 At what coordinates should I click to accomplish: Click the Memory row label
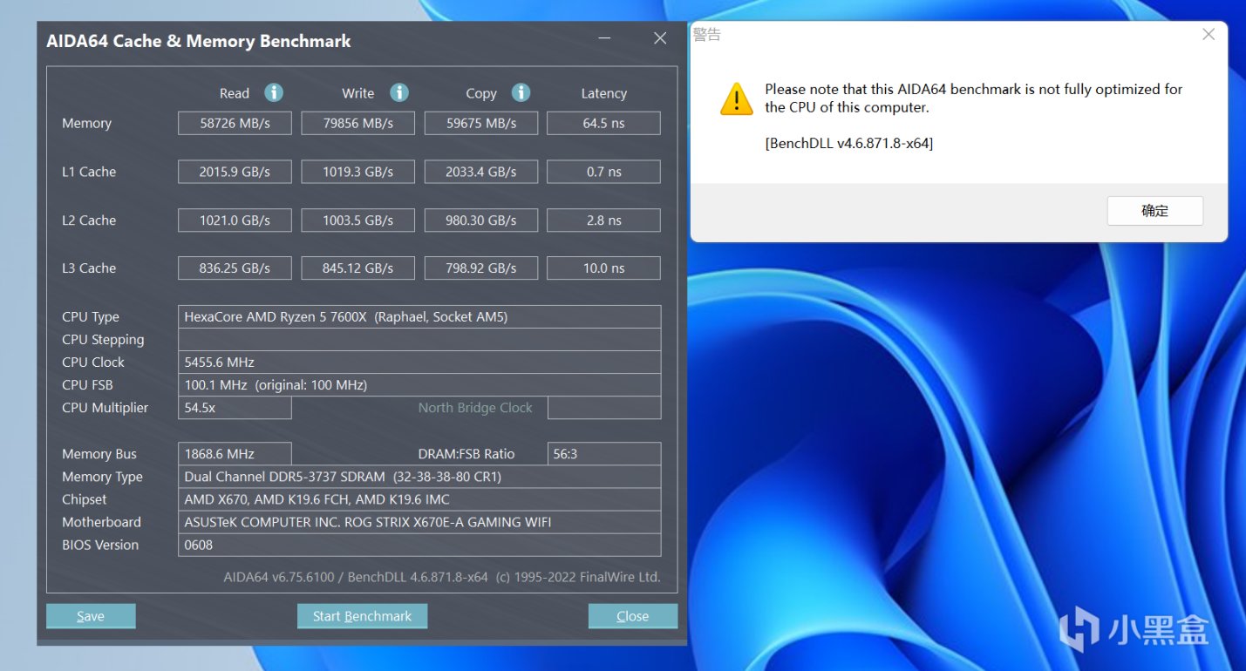coord(86,123)
